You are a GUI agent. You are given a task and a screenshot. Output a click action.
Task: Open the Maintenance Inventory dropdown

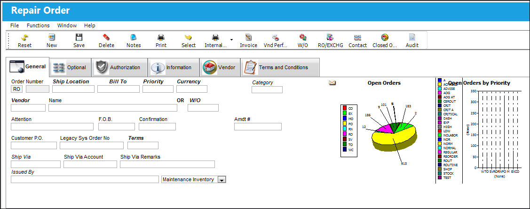click(x=222, y=180)
